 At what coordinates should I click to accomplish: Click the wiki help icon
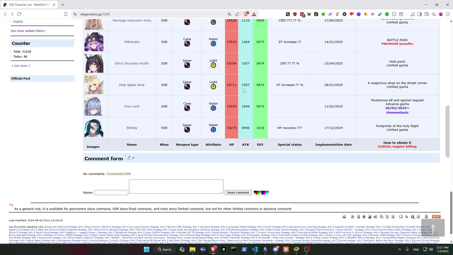coord(426,216)
